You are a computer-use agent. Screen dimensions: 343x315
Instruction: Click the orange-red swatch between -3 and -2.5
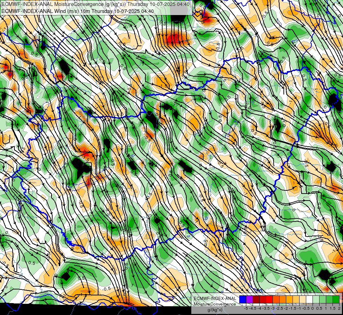tap(276, 299)
